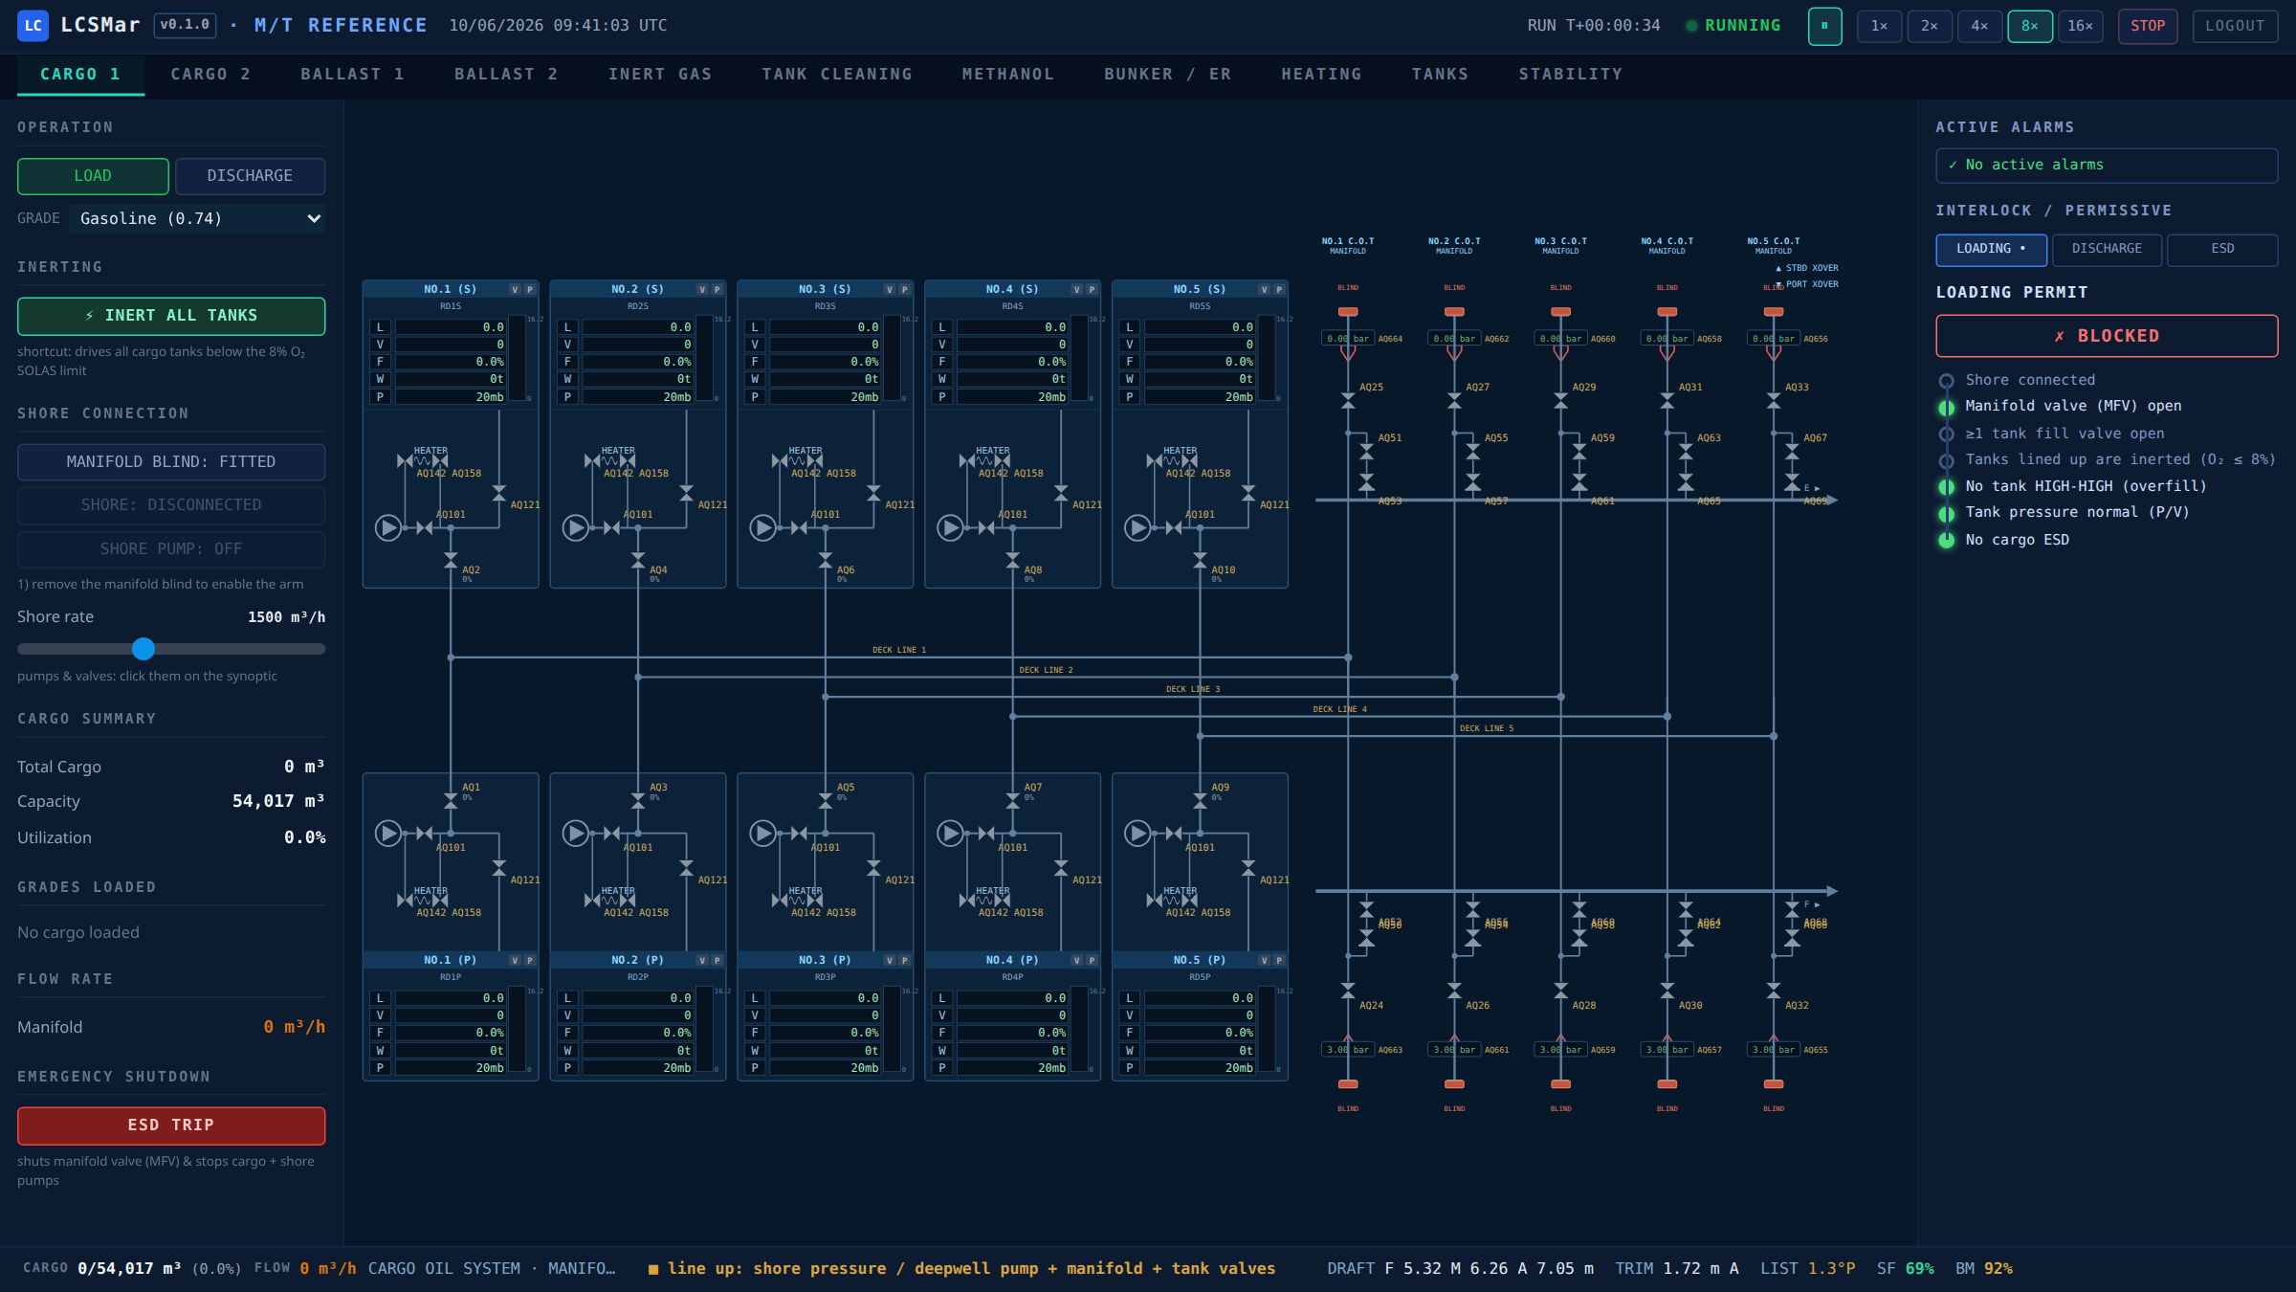The width and height of the screenshot is (2296, 1292).
Task: Start the deepwell pump in tank NO.3 (S)
Action: 763,527
